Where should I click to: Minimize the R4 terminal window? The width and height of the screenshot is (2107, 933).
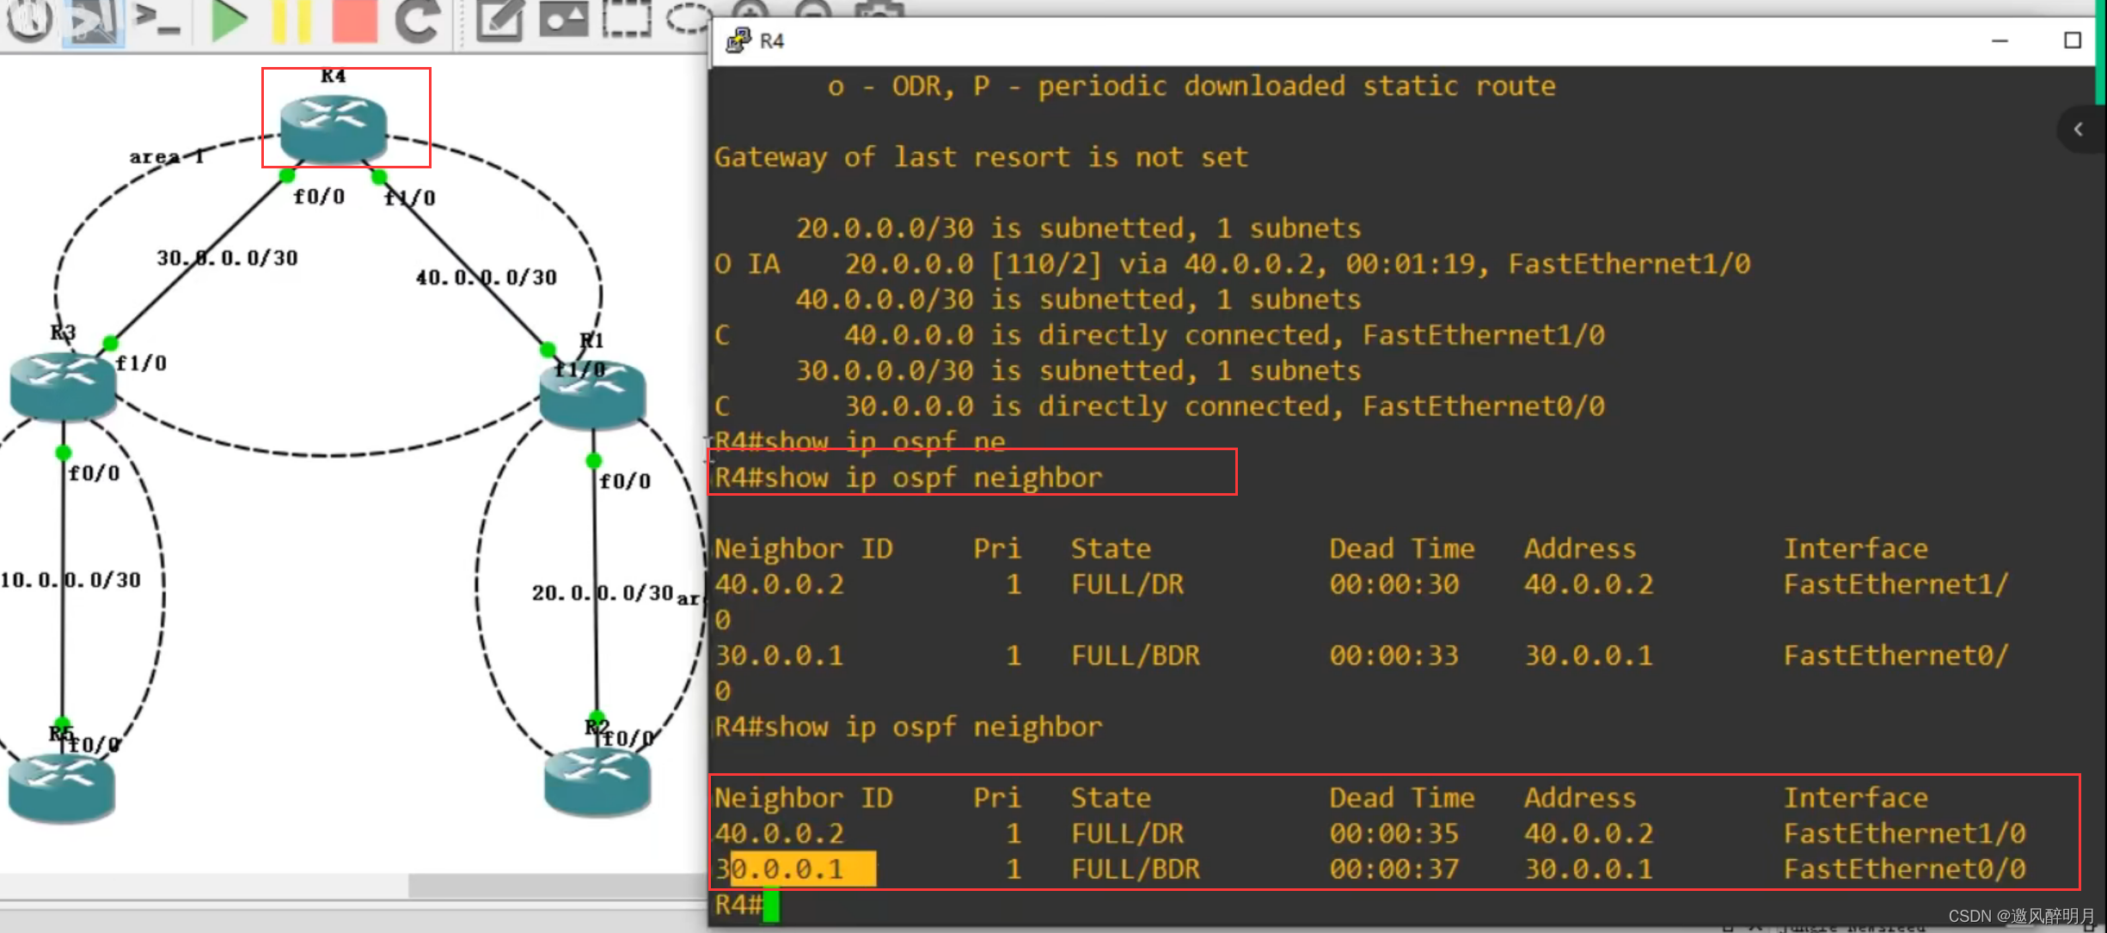[x=2000, y=40]
